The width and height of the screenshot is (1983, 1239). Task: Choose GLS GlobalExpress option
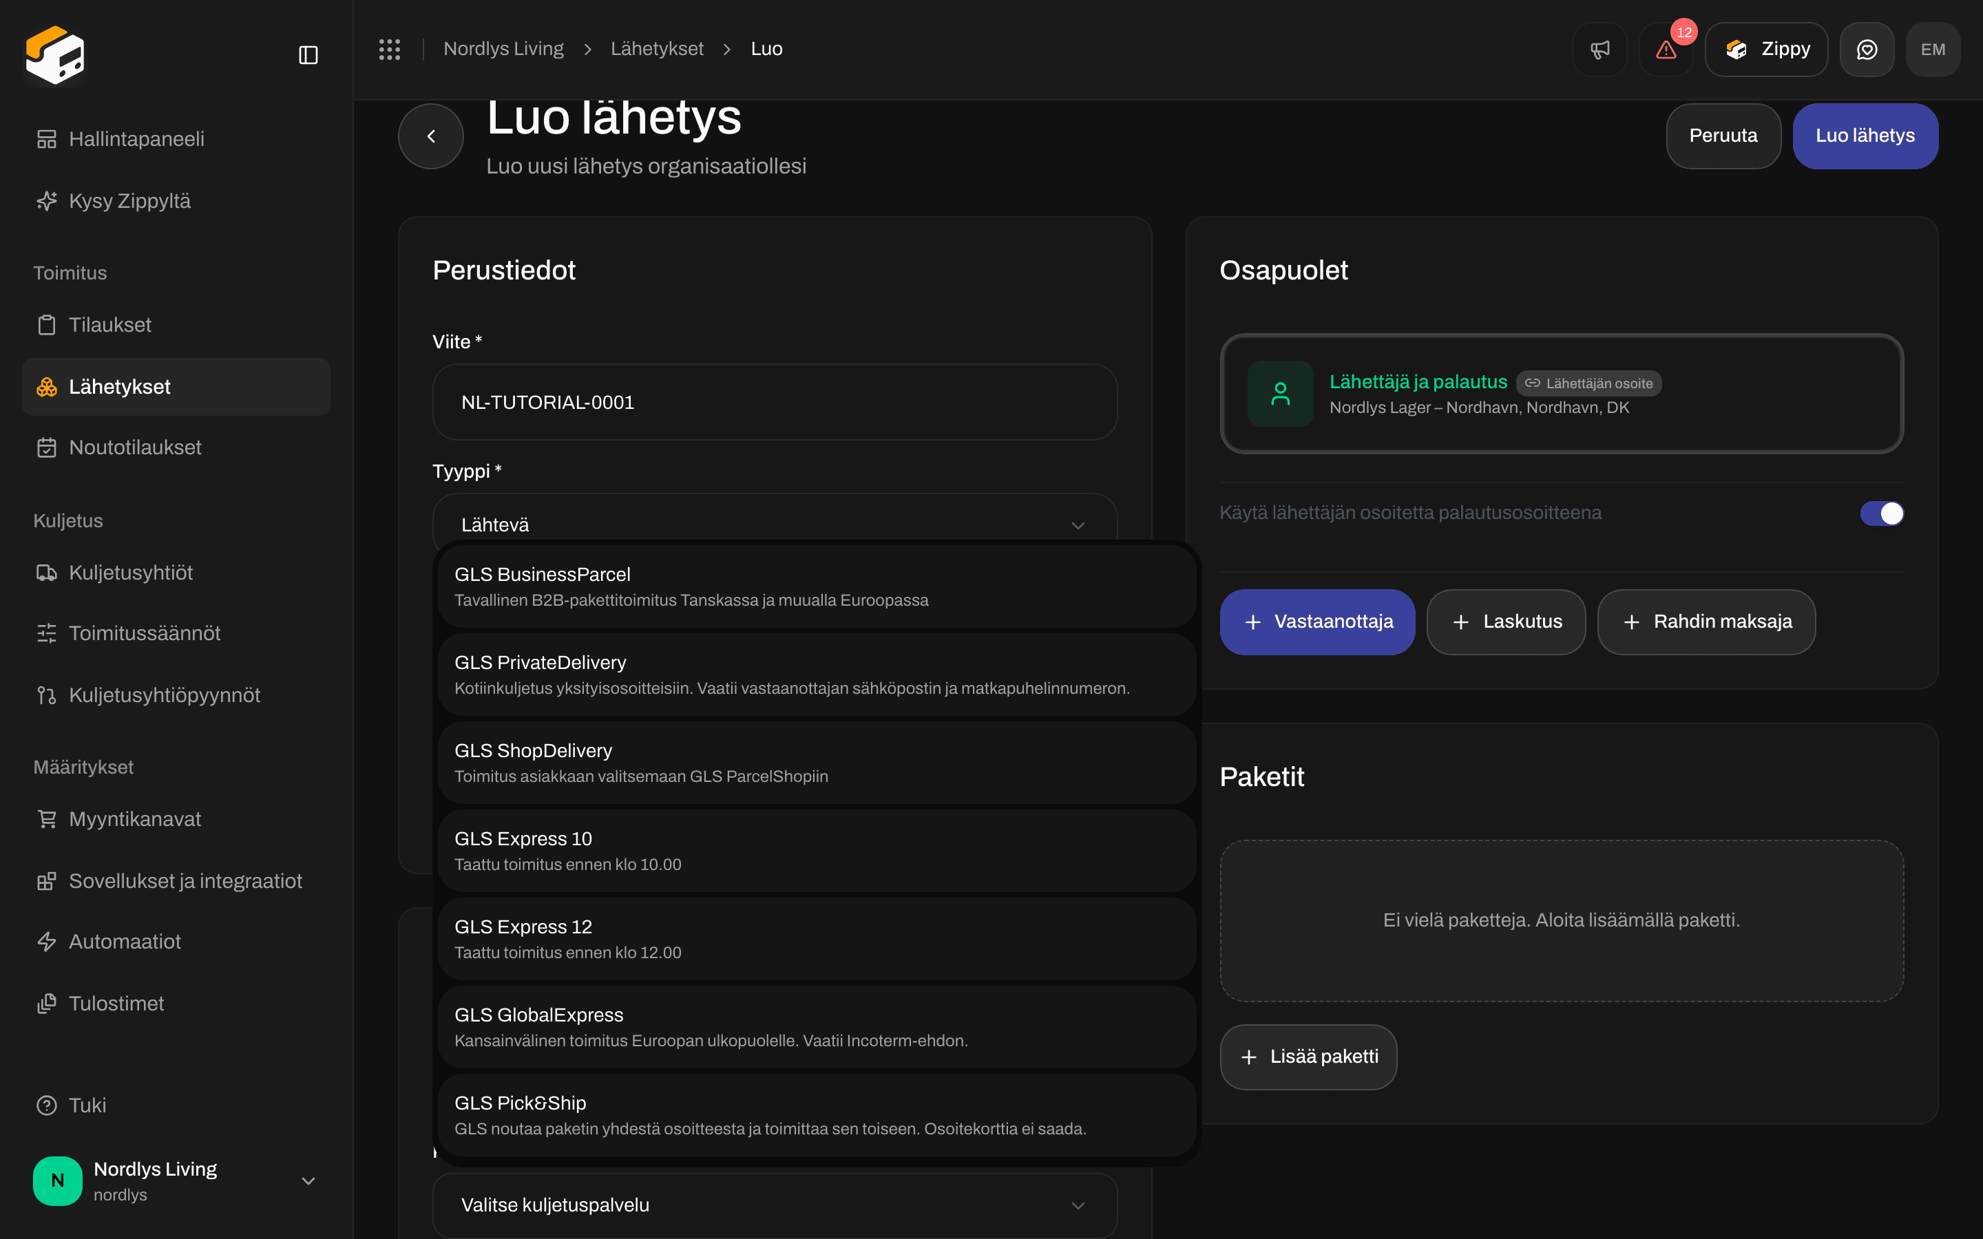tap(817, 1027)
